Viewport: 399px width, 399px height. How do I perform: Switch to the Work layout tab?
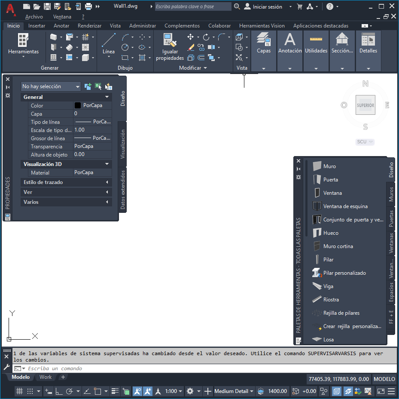point(46,377)
